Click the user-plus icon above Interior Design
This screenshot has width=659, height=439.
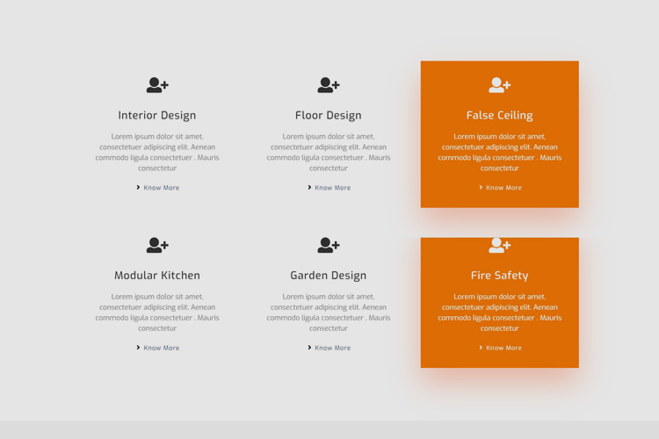click(157, 85)
